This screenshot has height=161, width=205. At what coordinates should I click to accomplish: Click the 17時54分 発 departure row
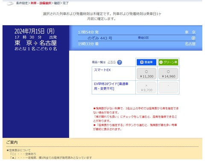click(x=137, y=32)
